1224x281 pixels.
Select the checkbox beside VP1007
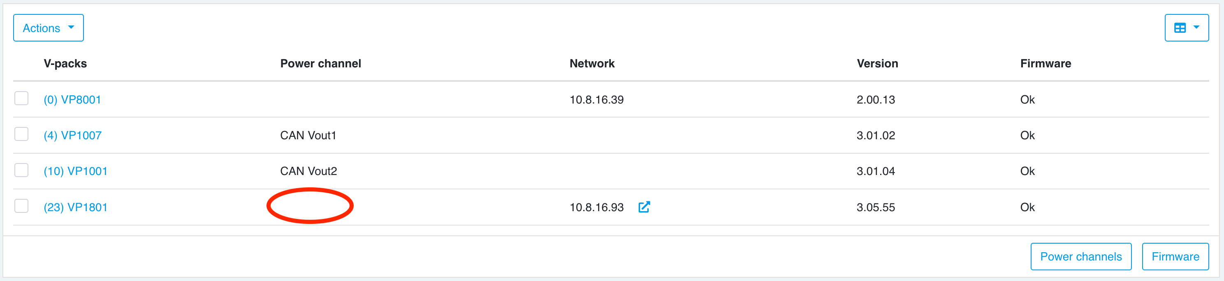click(x=21, y=134)
